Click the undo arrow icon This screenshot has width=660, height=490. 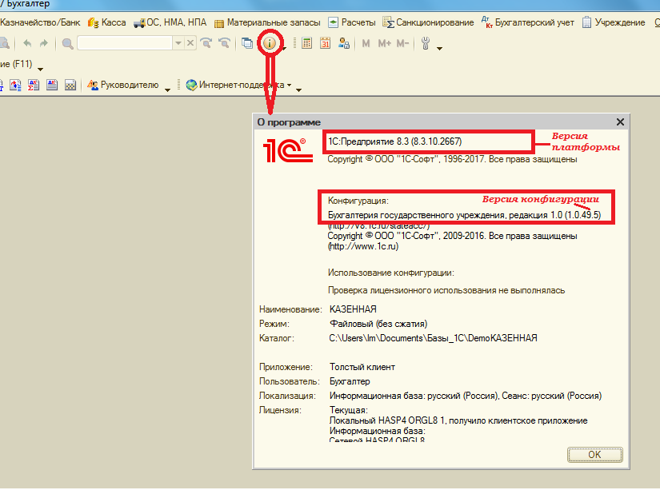[x=27, y=43]
